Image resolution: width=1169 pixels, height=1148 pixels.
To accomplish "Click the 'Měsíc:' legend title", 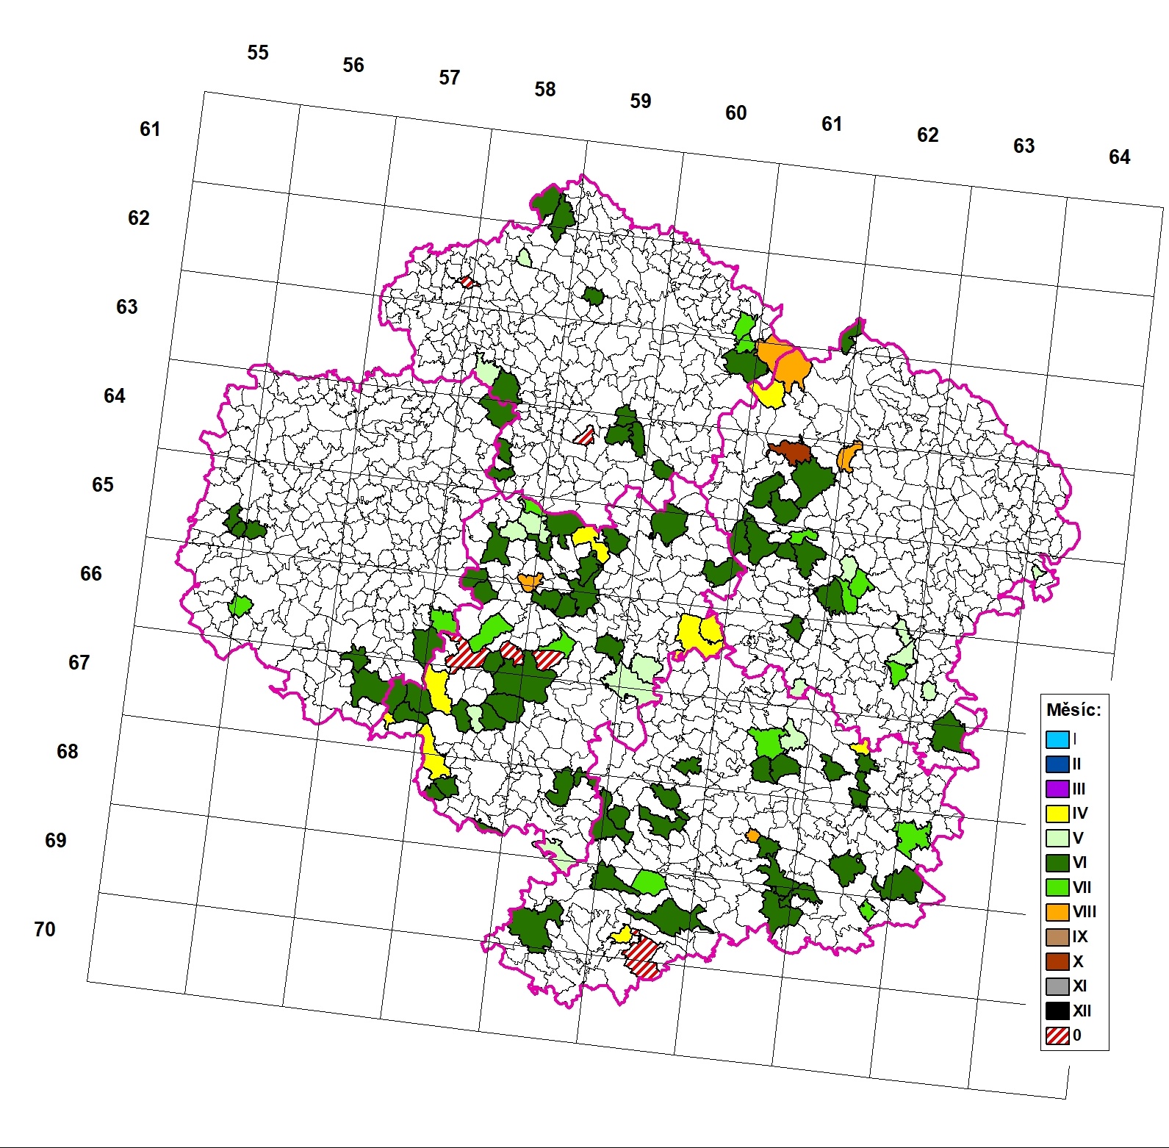I will pyautogui.click(x=1073, y=710).
